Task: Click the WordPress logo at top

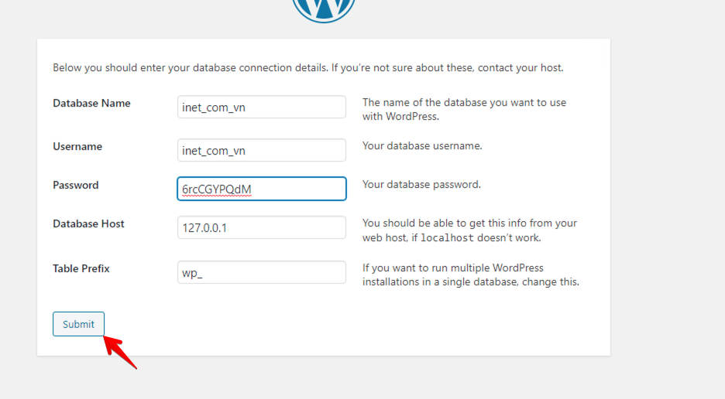Action: tap(324, 9)
